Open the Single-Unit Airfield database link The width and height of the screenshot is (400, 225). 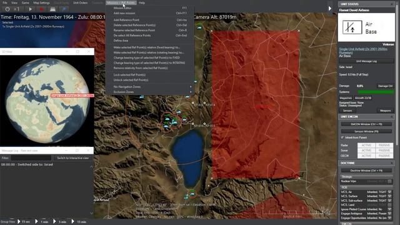click(x=363, y=51)
